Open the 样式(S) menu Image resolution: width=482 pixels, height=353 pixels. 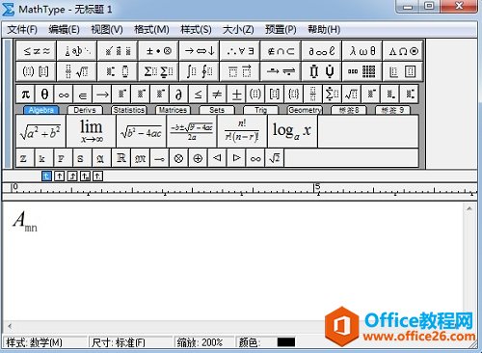196,30
